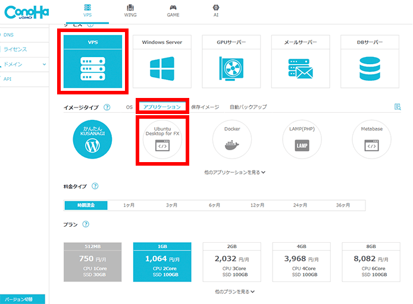Select the VPS service card

click(93, 61)
